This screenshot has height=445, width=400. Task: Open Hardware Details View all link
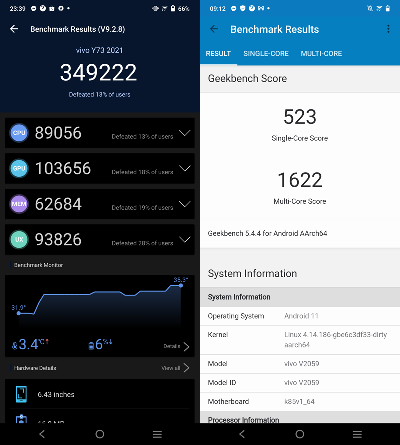coord(171,368)
